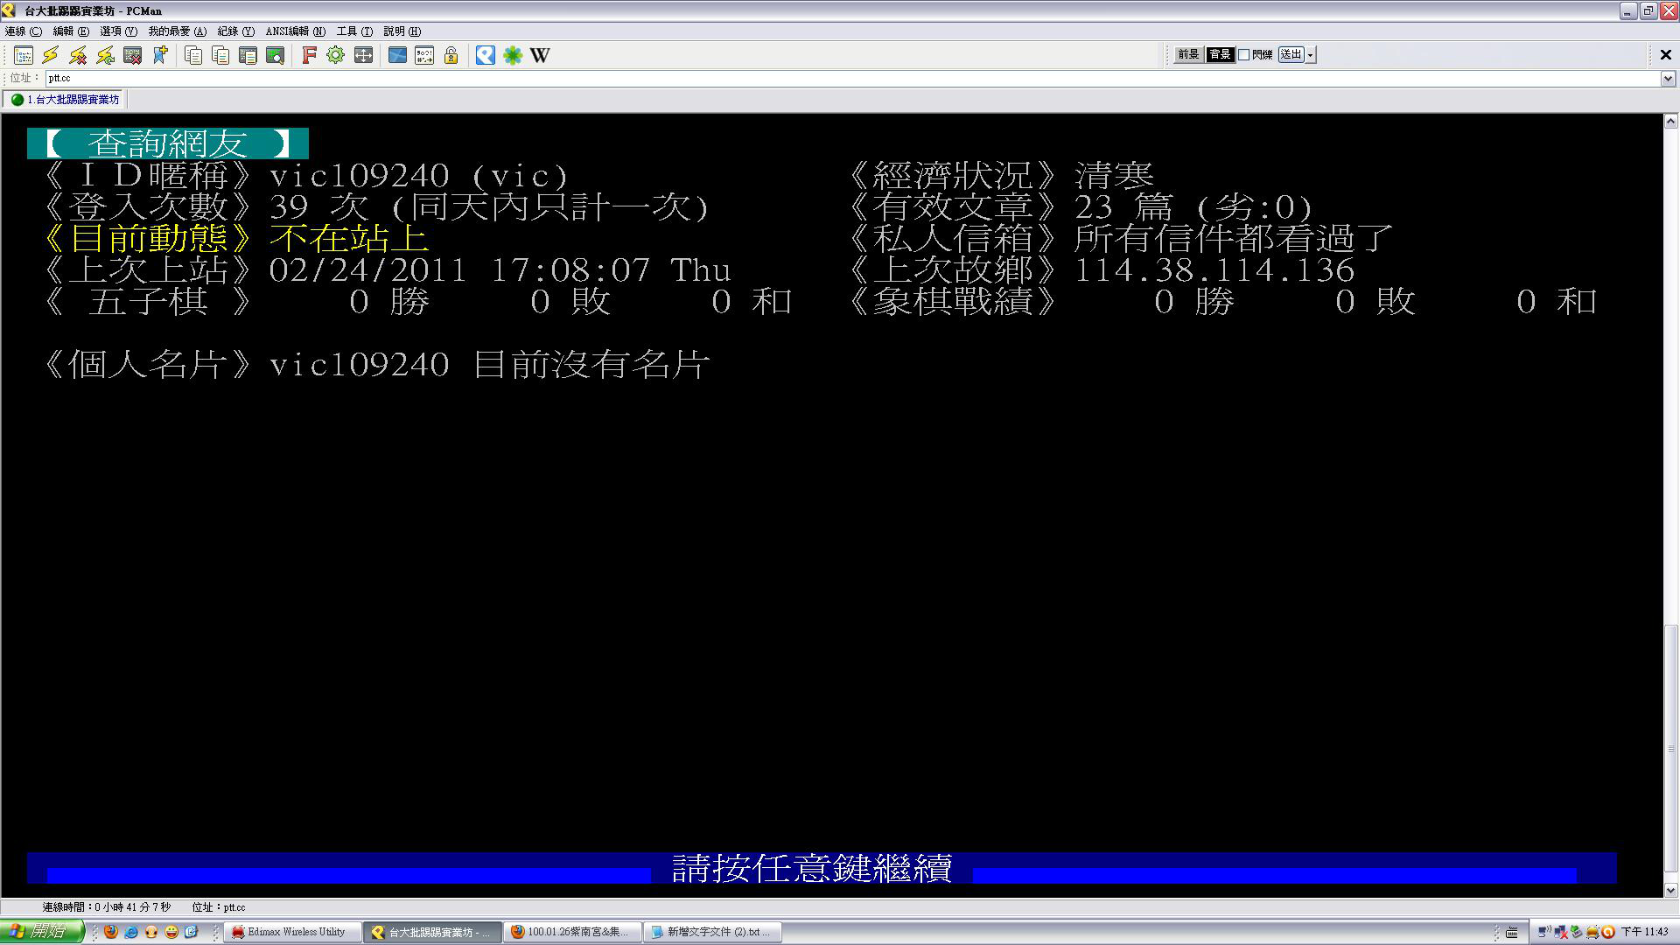Viewport: 1680px width, 945px height.
Task: Click the yellow smiley quick launch icon
Action: 171,932
